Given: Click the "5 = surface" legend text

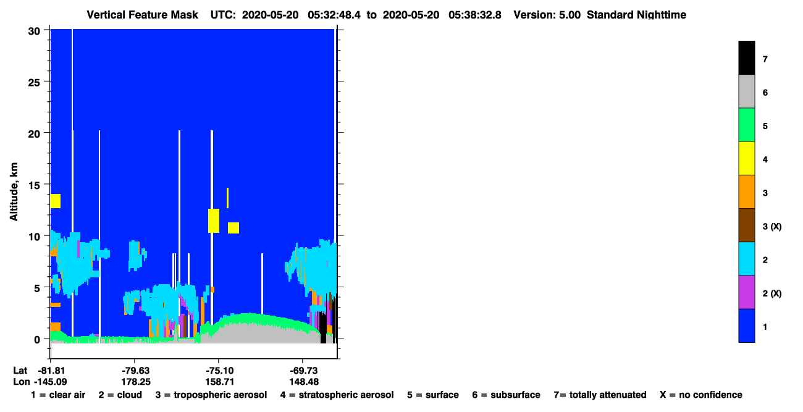Looking at the screenshot, I should coord(433,395).
